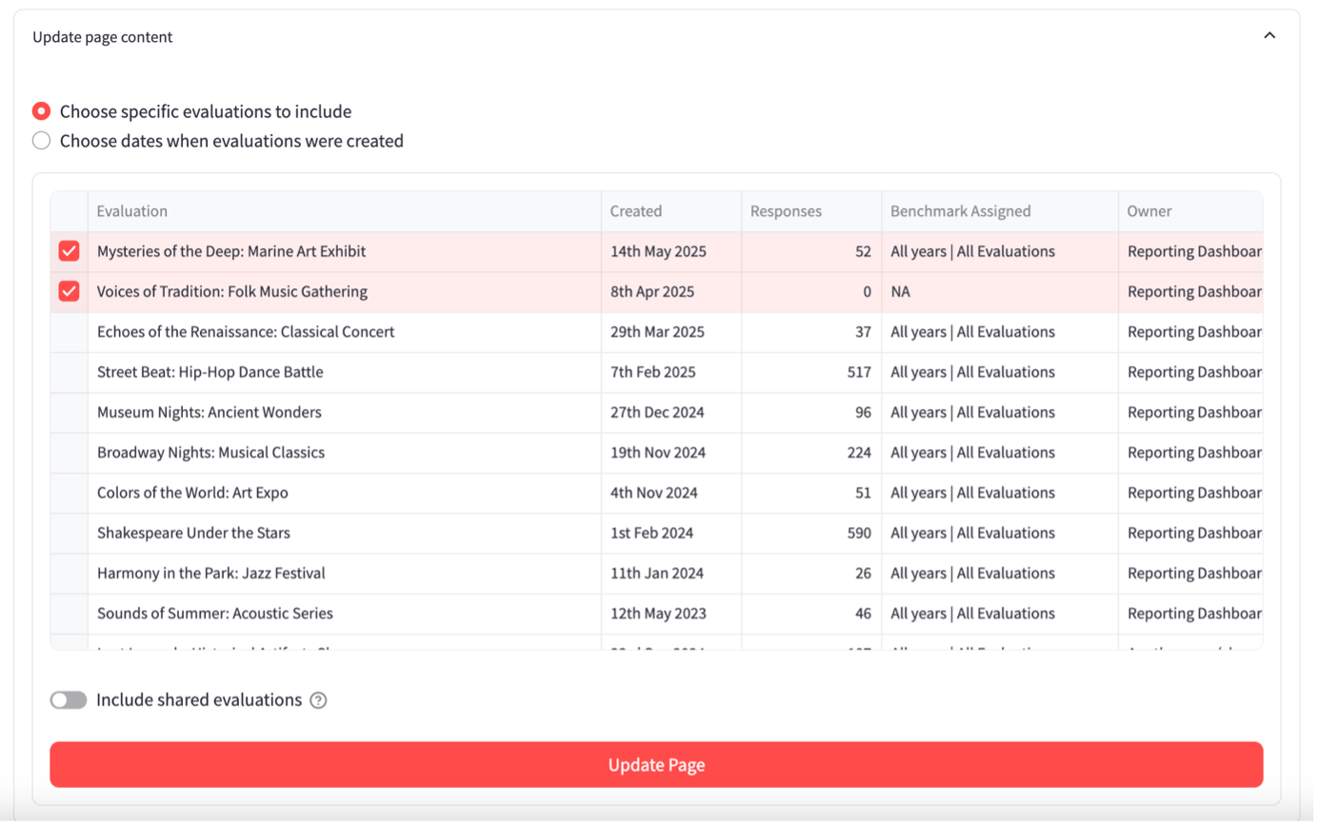Sort by the Evaluation column header
Image resolution: width=1318 pixels, height=825 pixels.
[x=132, y=211]
